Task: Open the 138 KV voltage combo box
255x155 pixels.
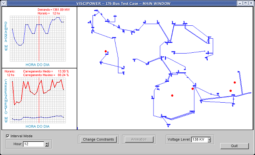Action: (201, 140)
